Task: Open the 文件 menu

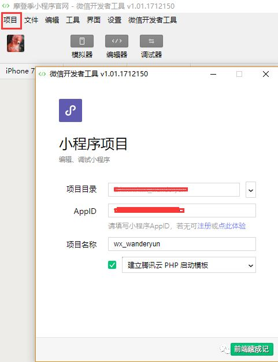Action: 31,20
